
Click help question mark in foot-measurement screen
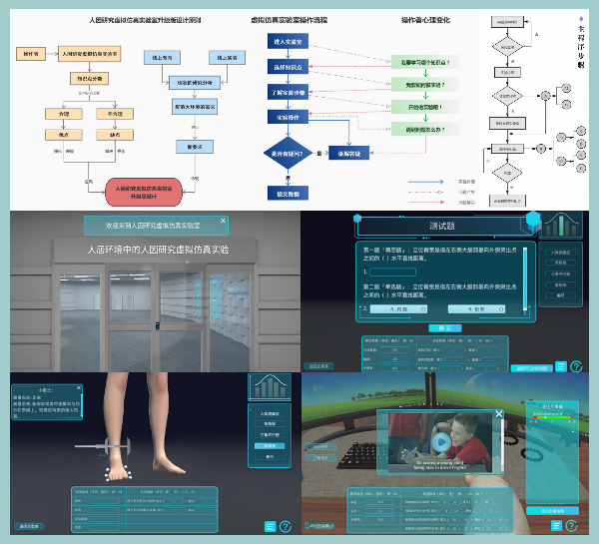tap(286, 527)
